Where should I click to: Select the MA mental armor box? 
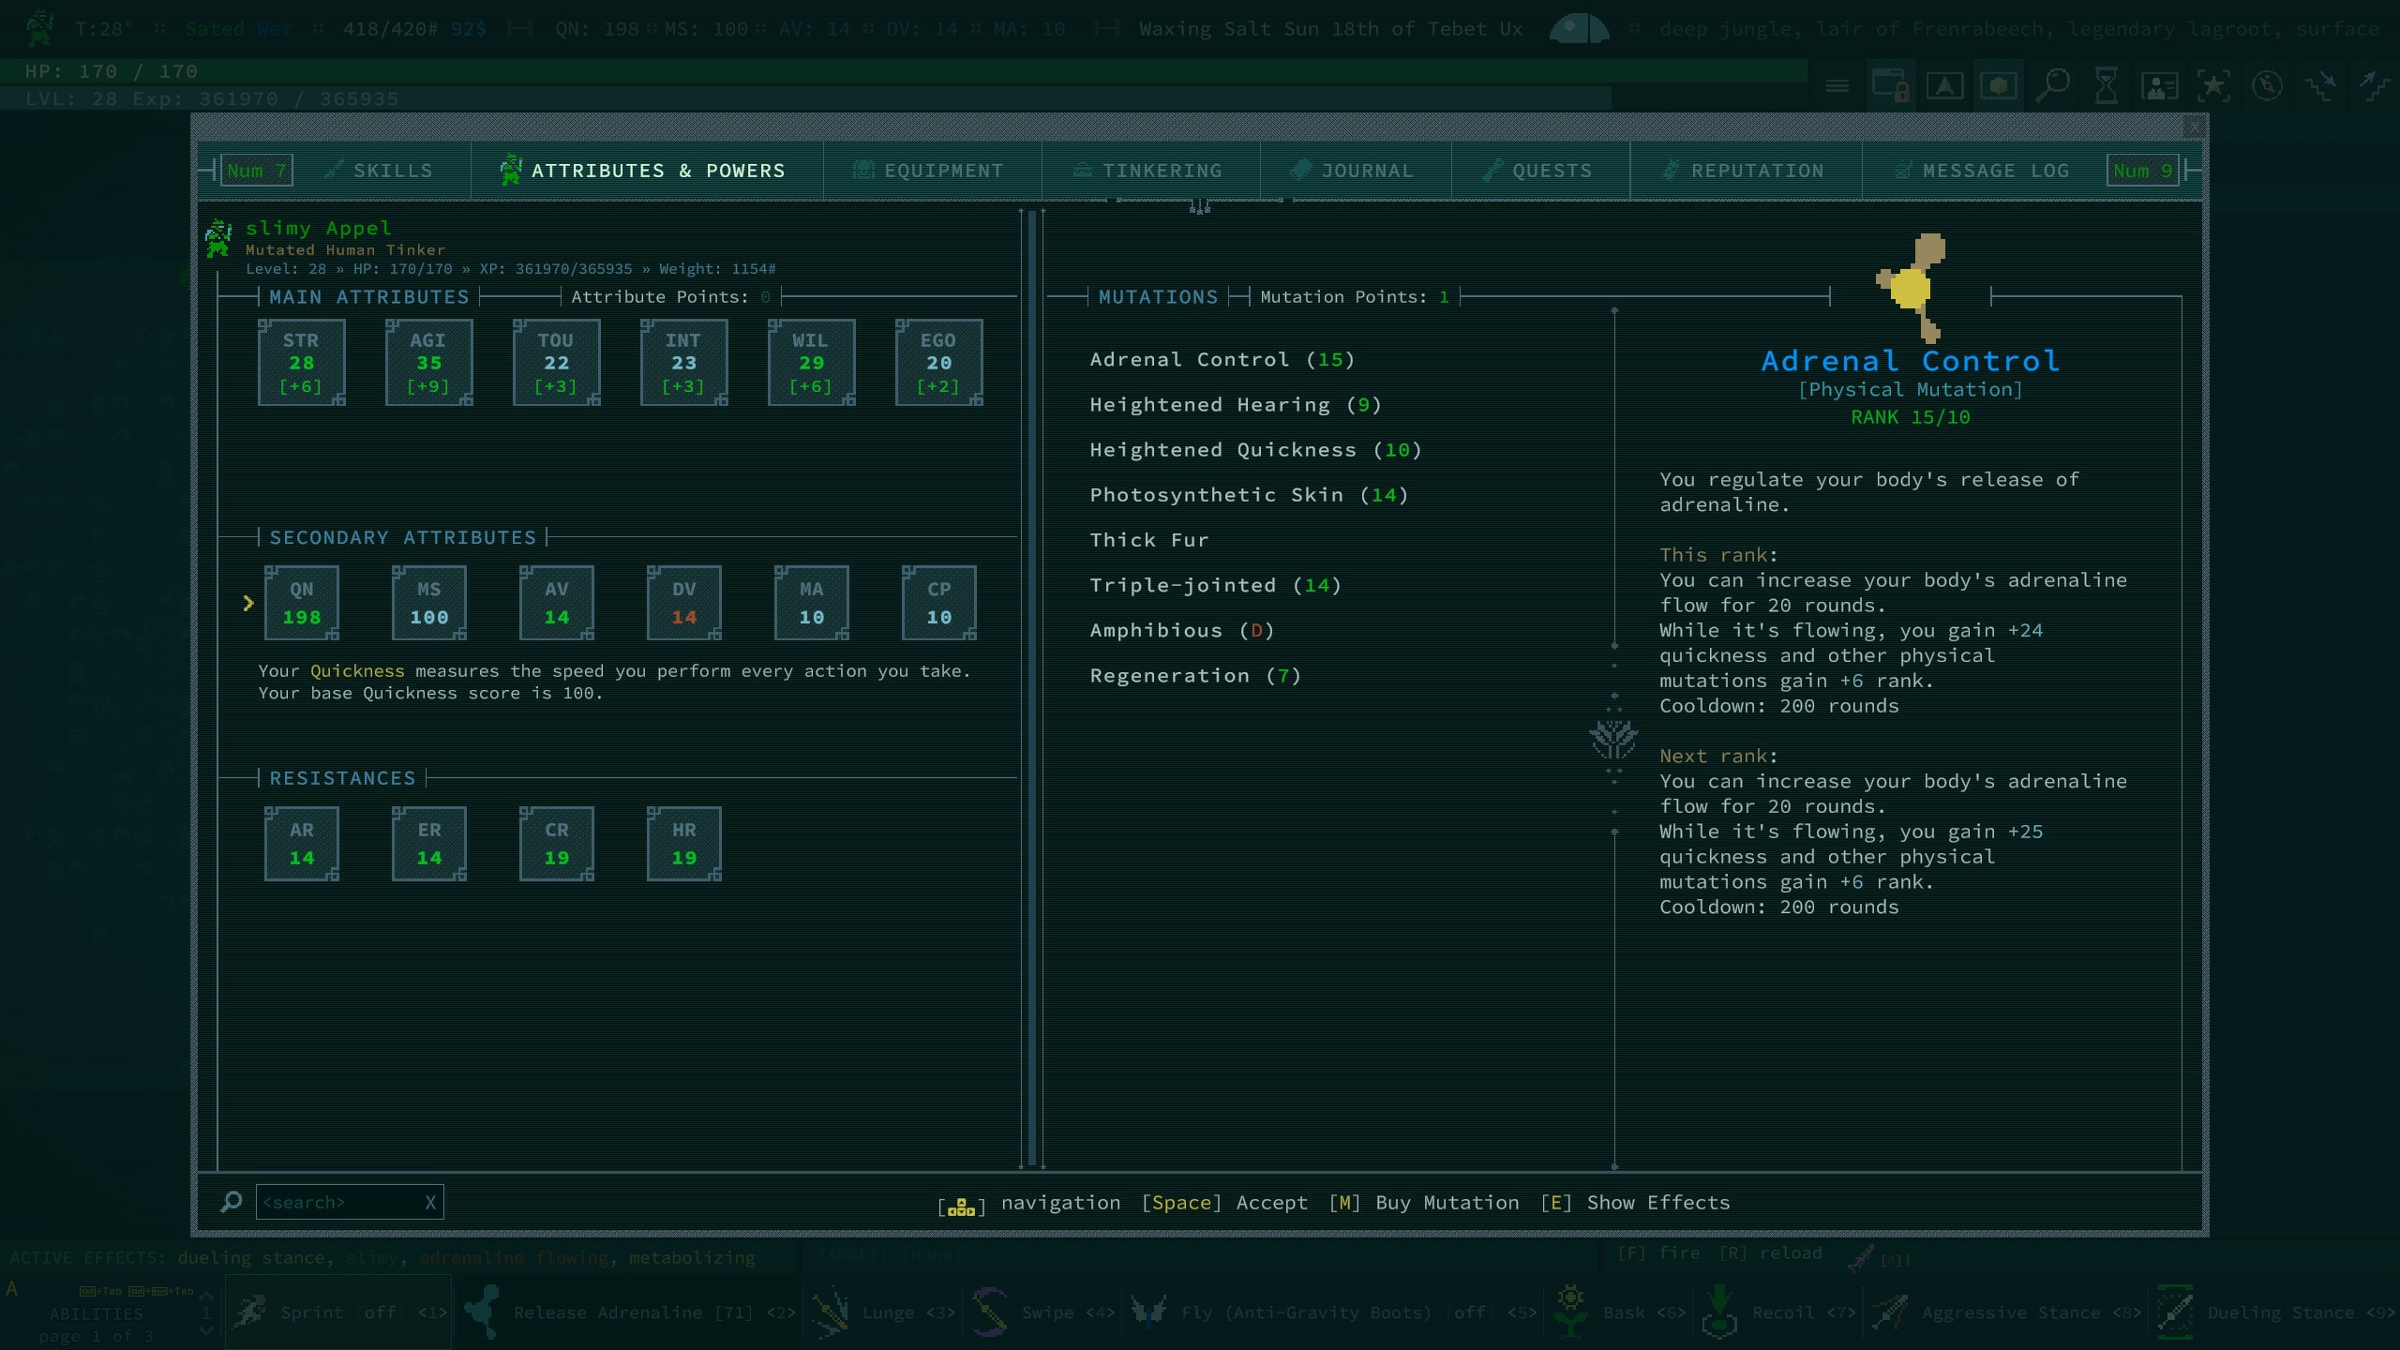(x=811, y=603)
